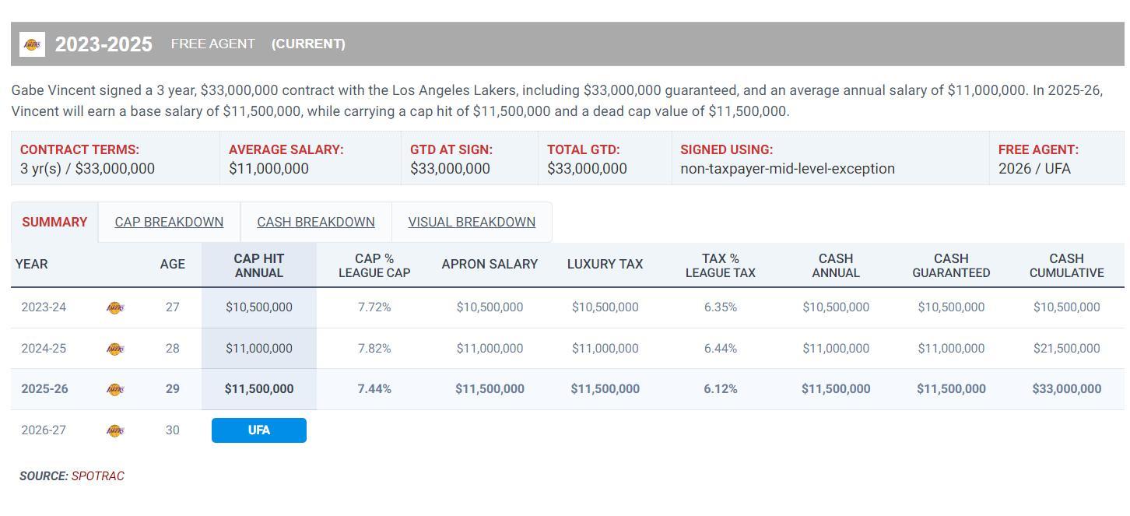Click the Luxury Tax column header
This screenshot has width=1130, height=516.
[x=605, y=265]
